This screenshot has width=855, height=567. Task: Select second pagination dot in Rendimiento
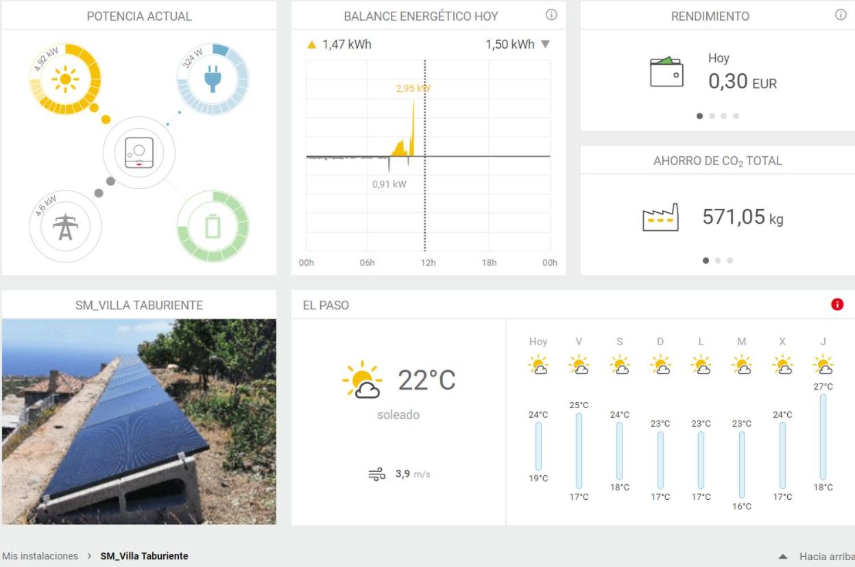(712, 116)
